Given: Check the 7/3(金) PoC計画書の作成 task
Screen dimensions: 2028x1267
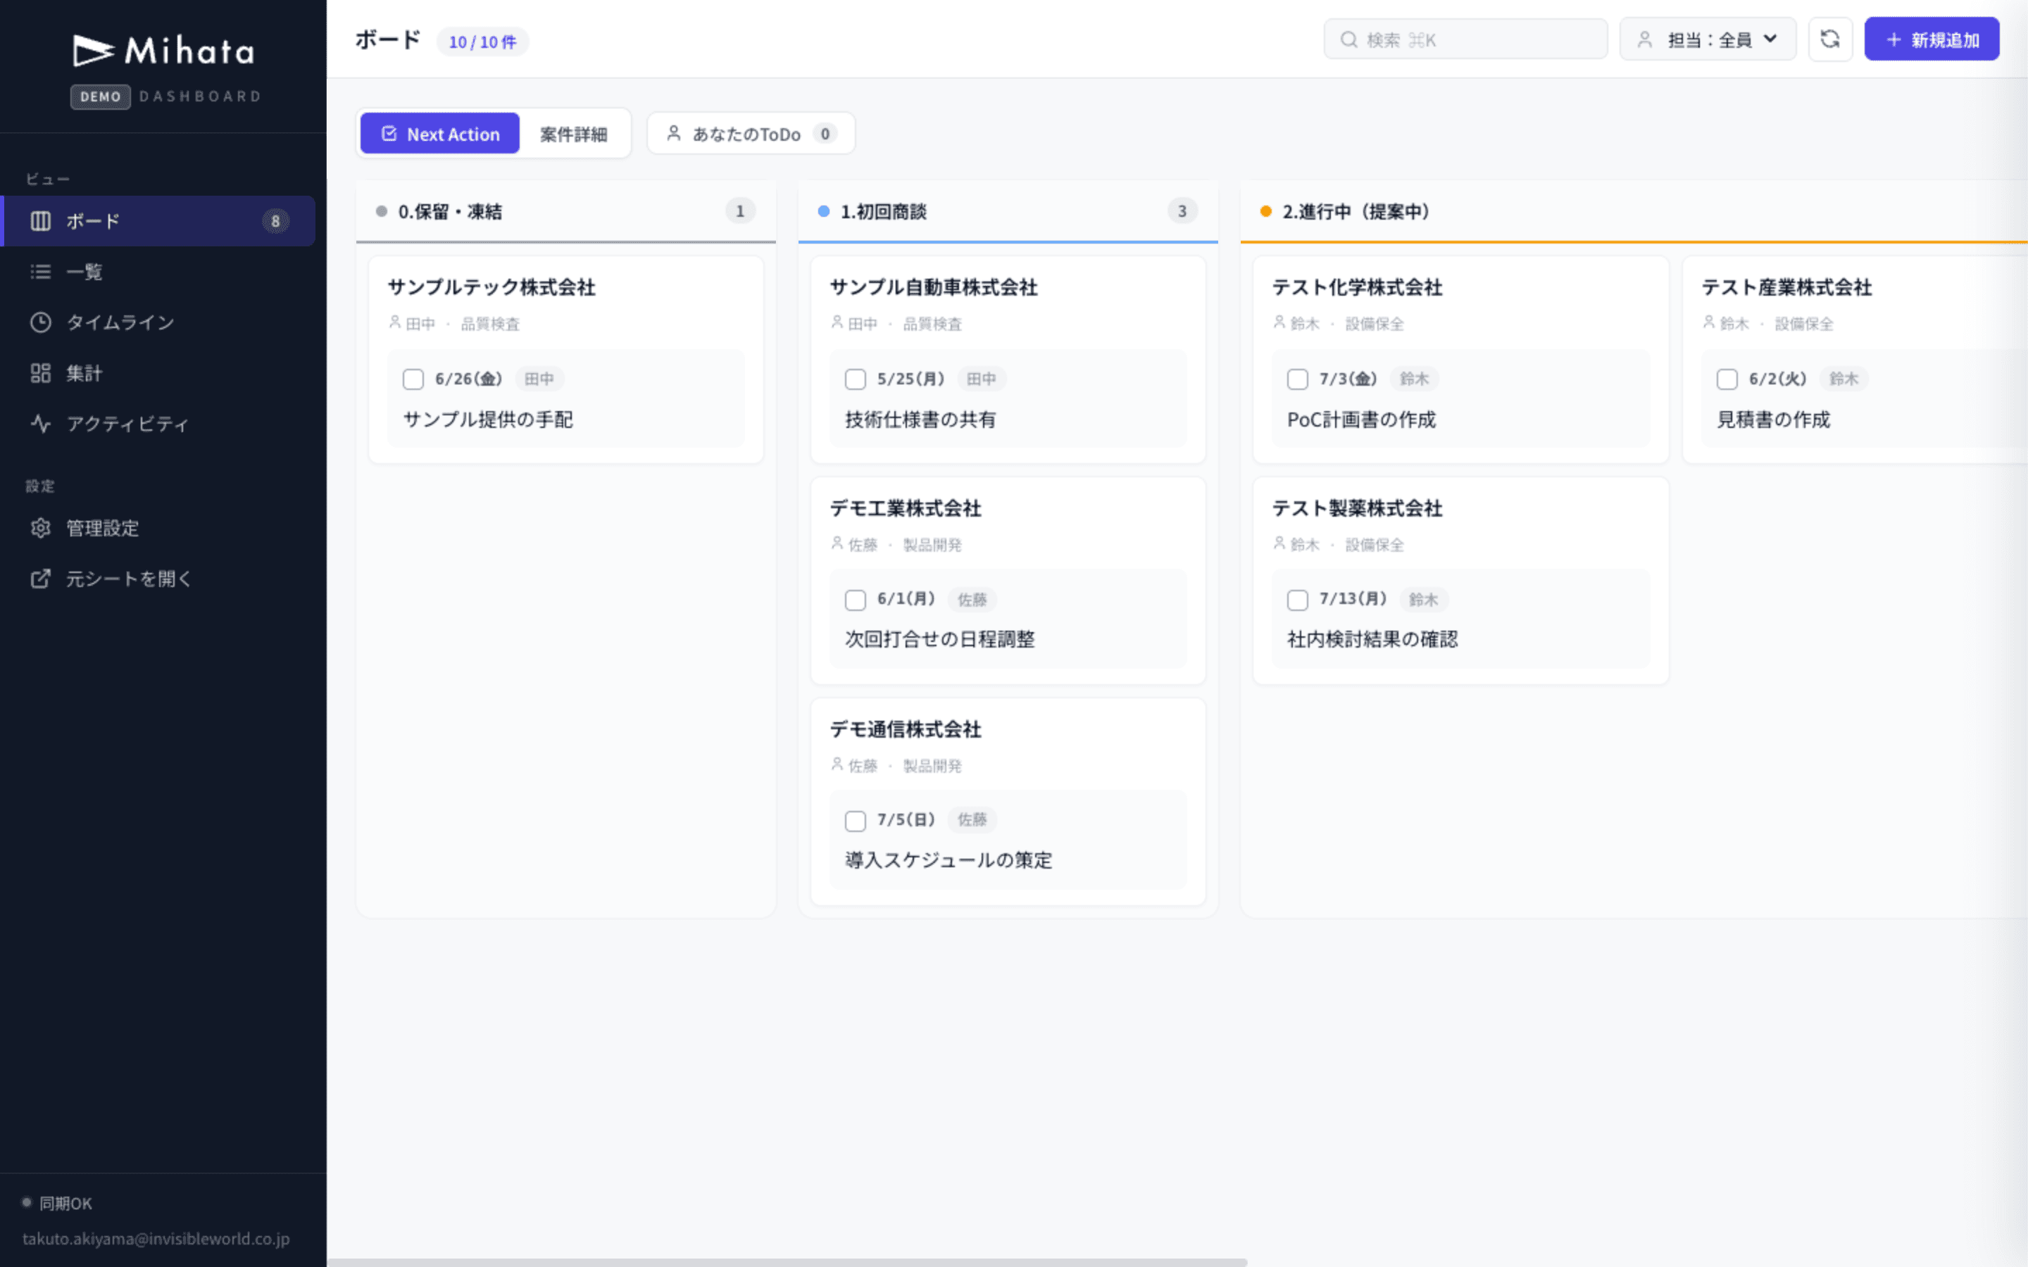Looking at the screenshot, I should (x=1298, y=379).
